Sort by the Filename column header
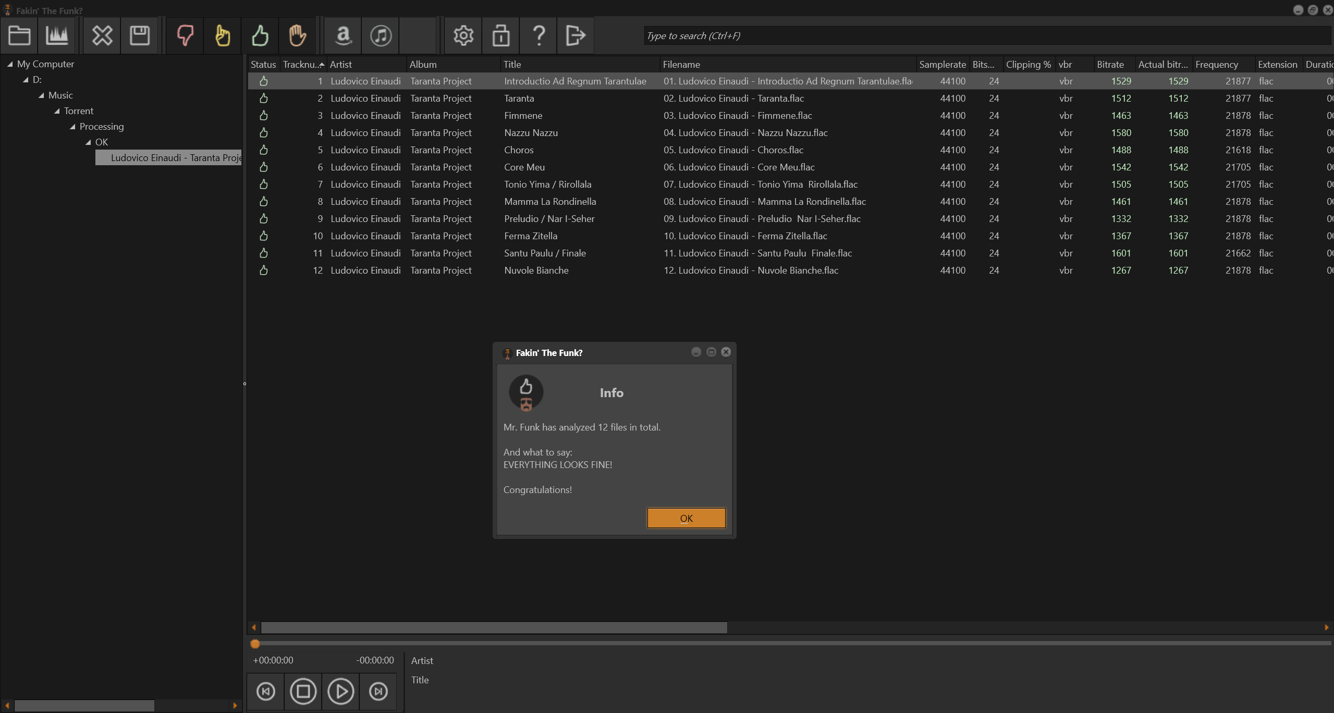1334x713 pixels. 681,64
